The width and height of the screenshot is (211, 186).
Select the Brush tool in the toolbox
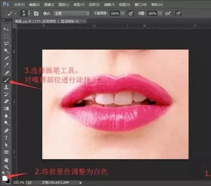[x=6, y=80]
